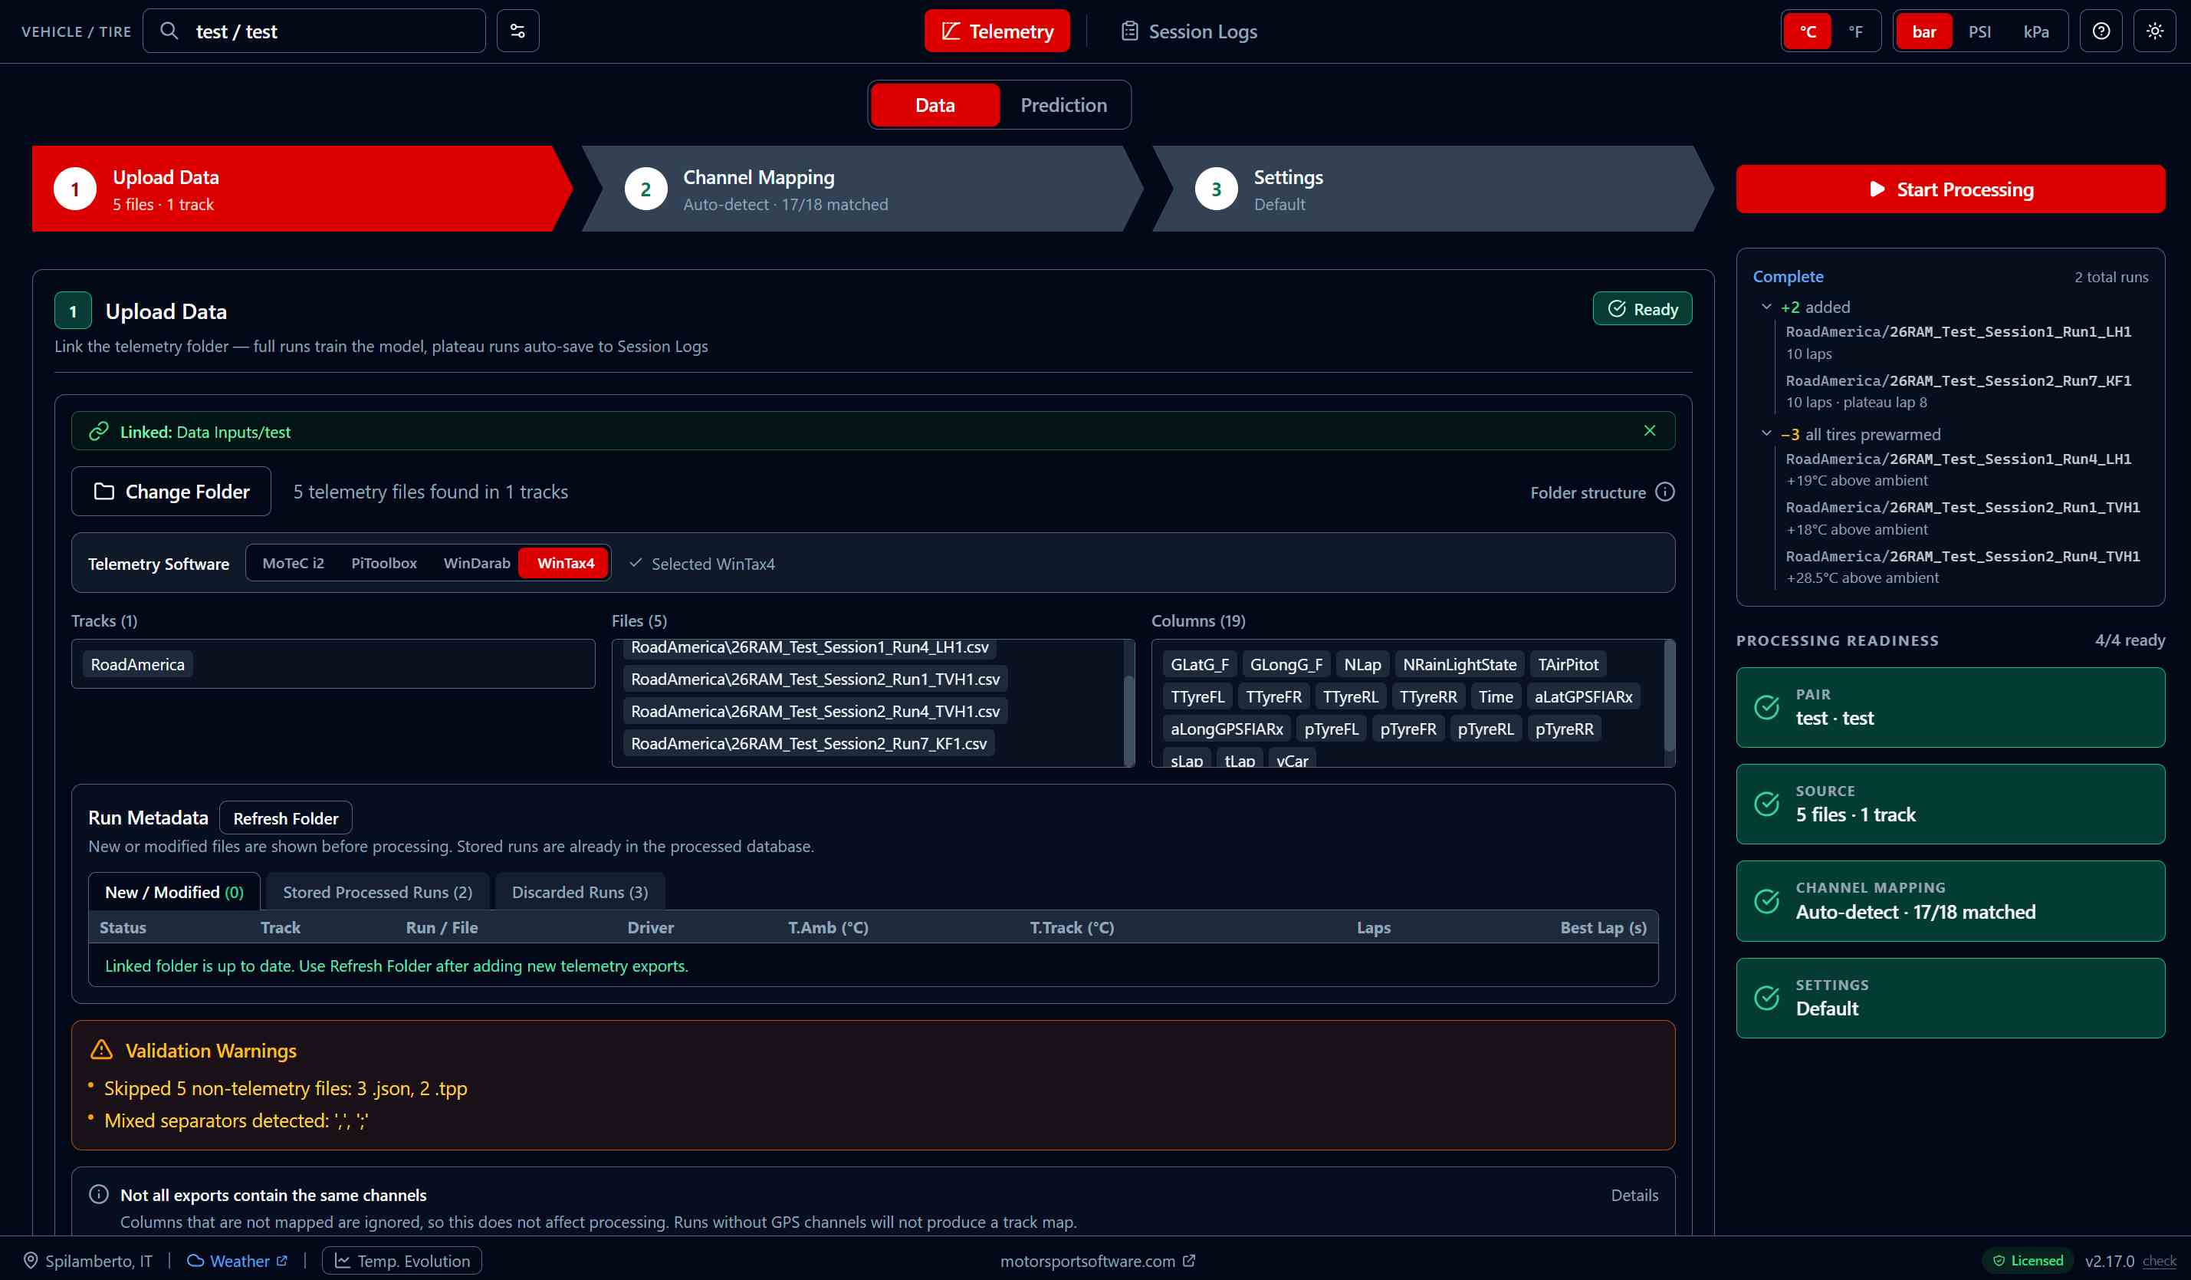Open the Settings step
2191x1280 pixels.
coord(1432,189)
